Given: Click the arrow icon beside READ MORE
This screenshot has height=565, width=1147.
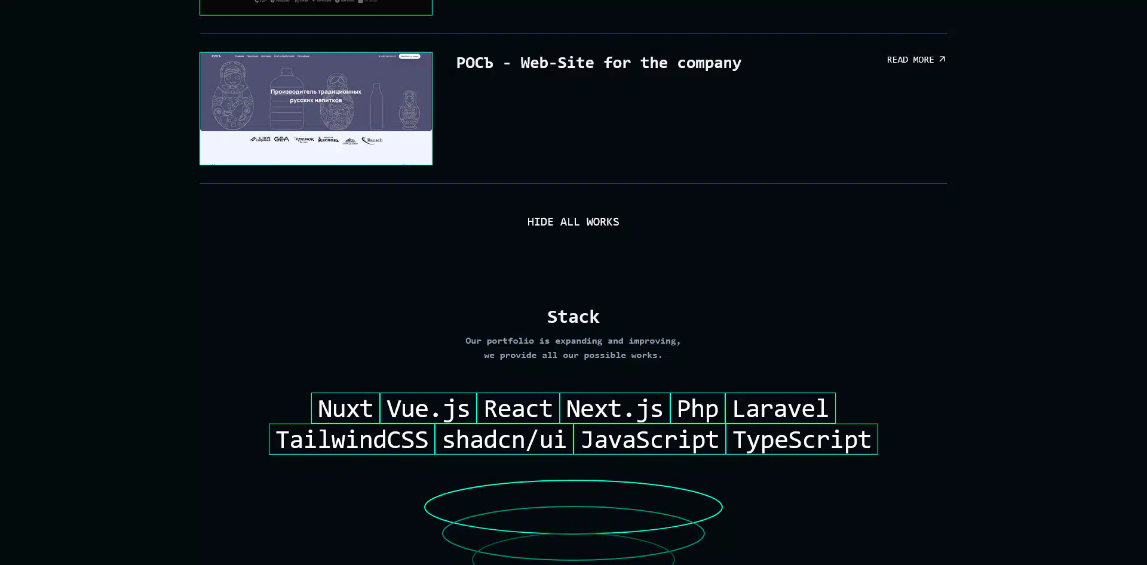Looking at the screenshot, I should coord(942,59).
